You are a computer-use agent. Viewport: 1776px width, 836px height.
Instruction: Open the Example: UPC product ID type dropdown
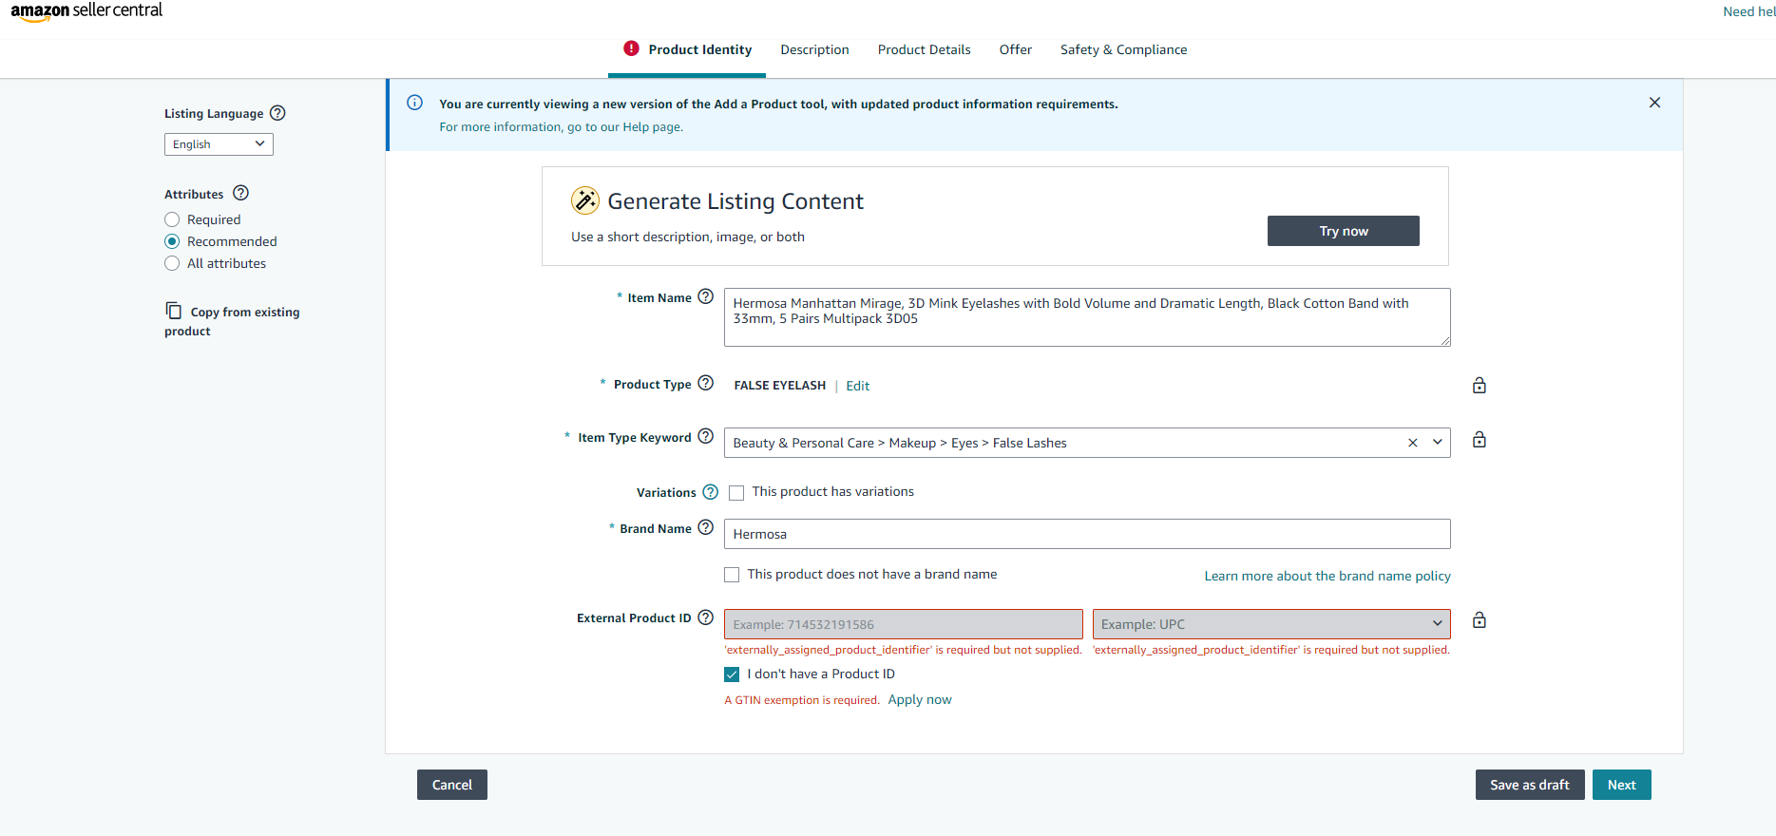[1271, 624]
